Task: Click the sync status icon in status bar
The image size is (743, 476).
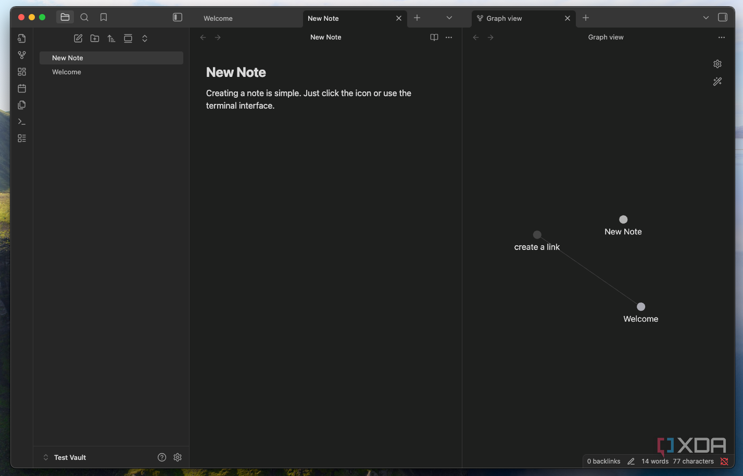Action: click(x=724, y=461)
